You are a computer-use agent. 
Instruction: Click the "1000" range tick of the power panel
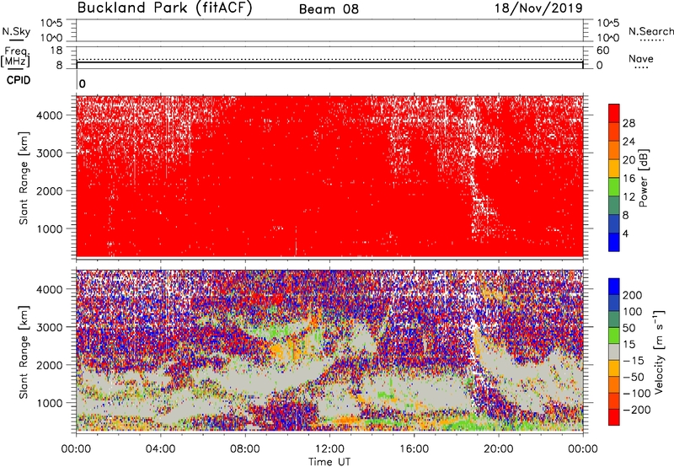click(x=50, y=228)
